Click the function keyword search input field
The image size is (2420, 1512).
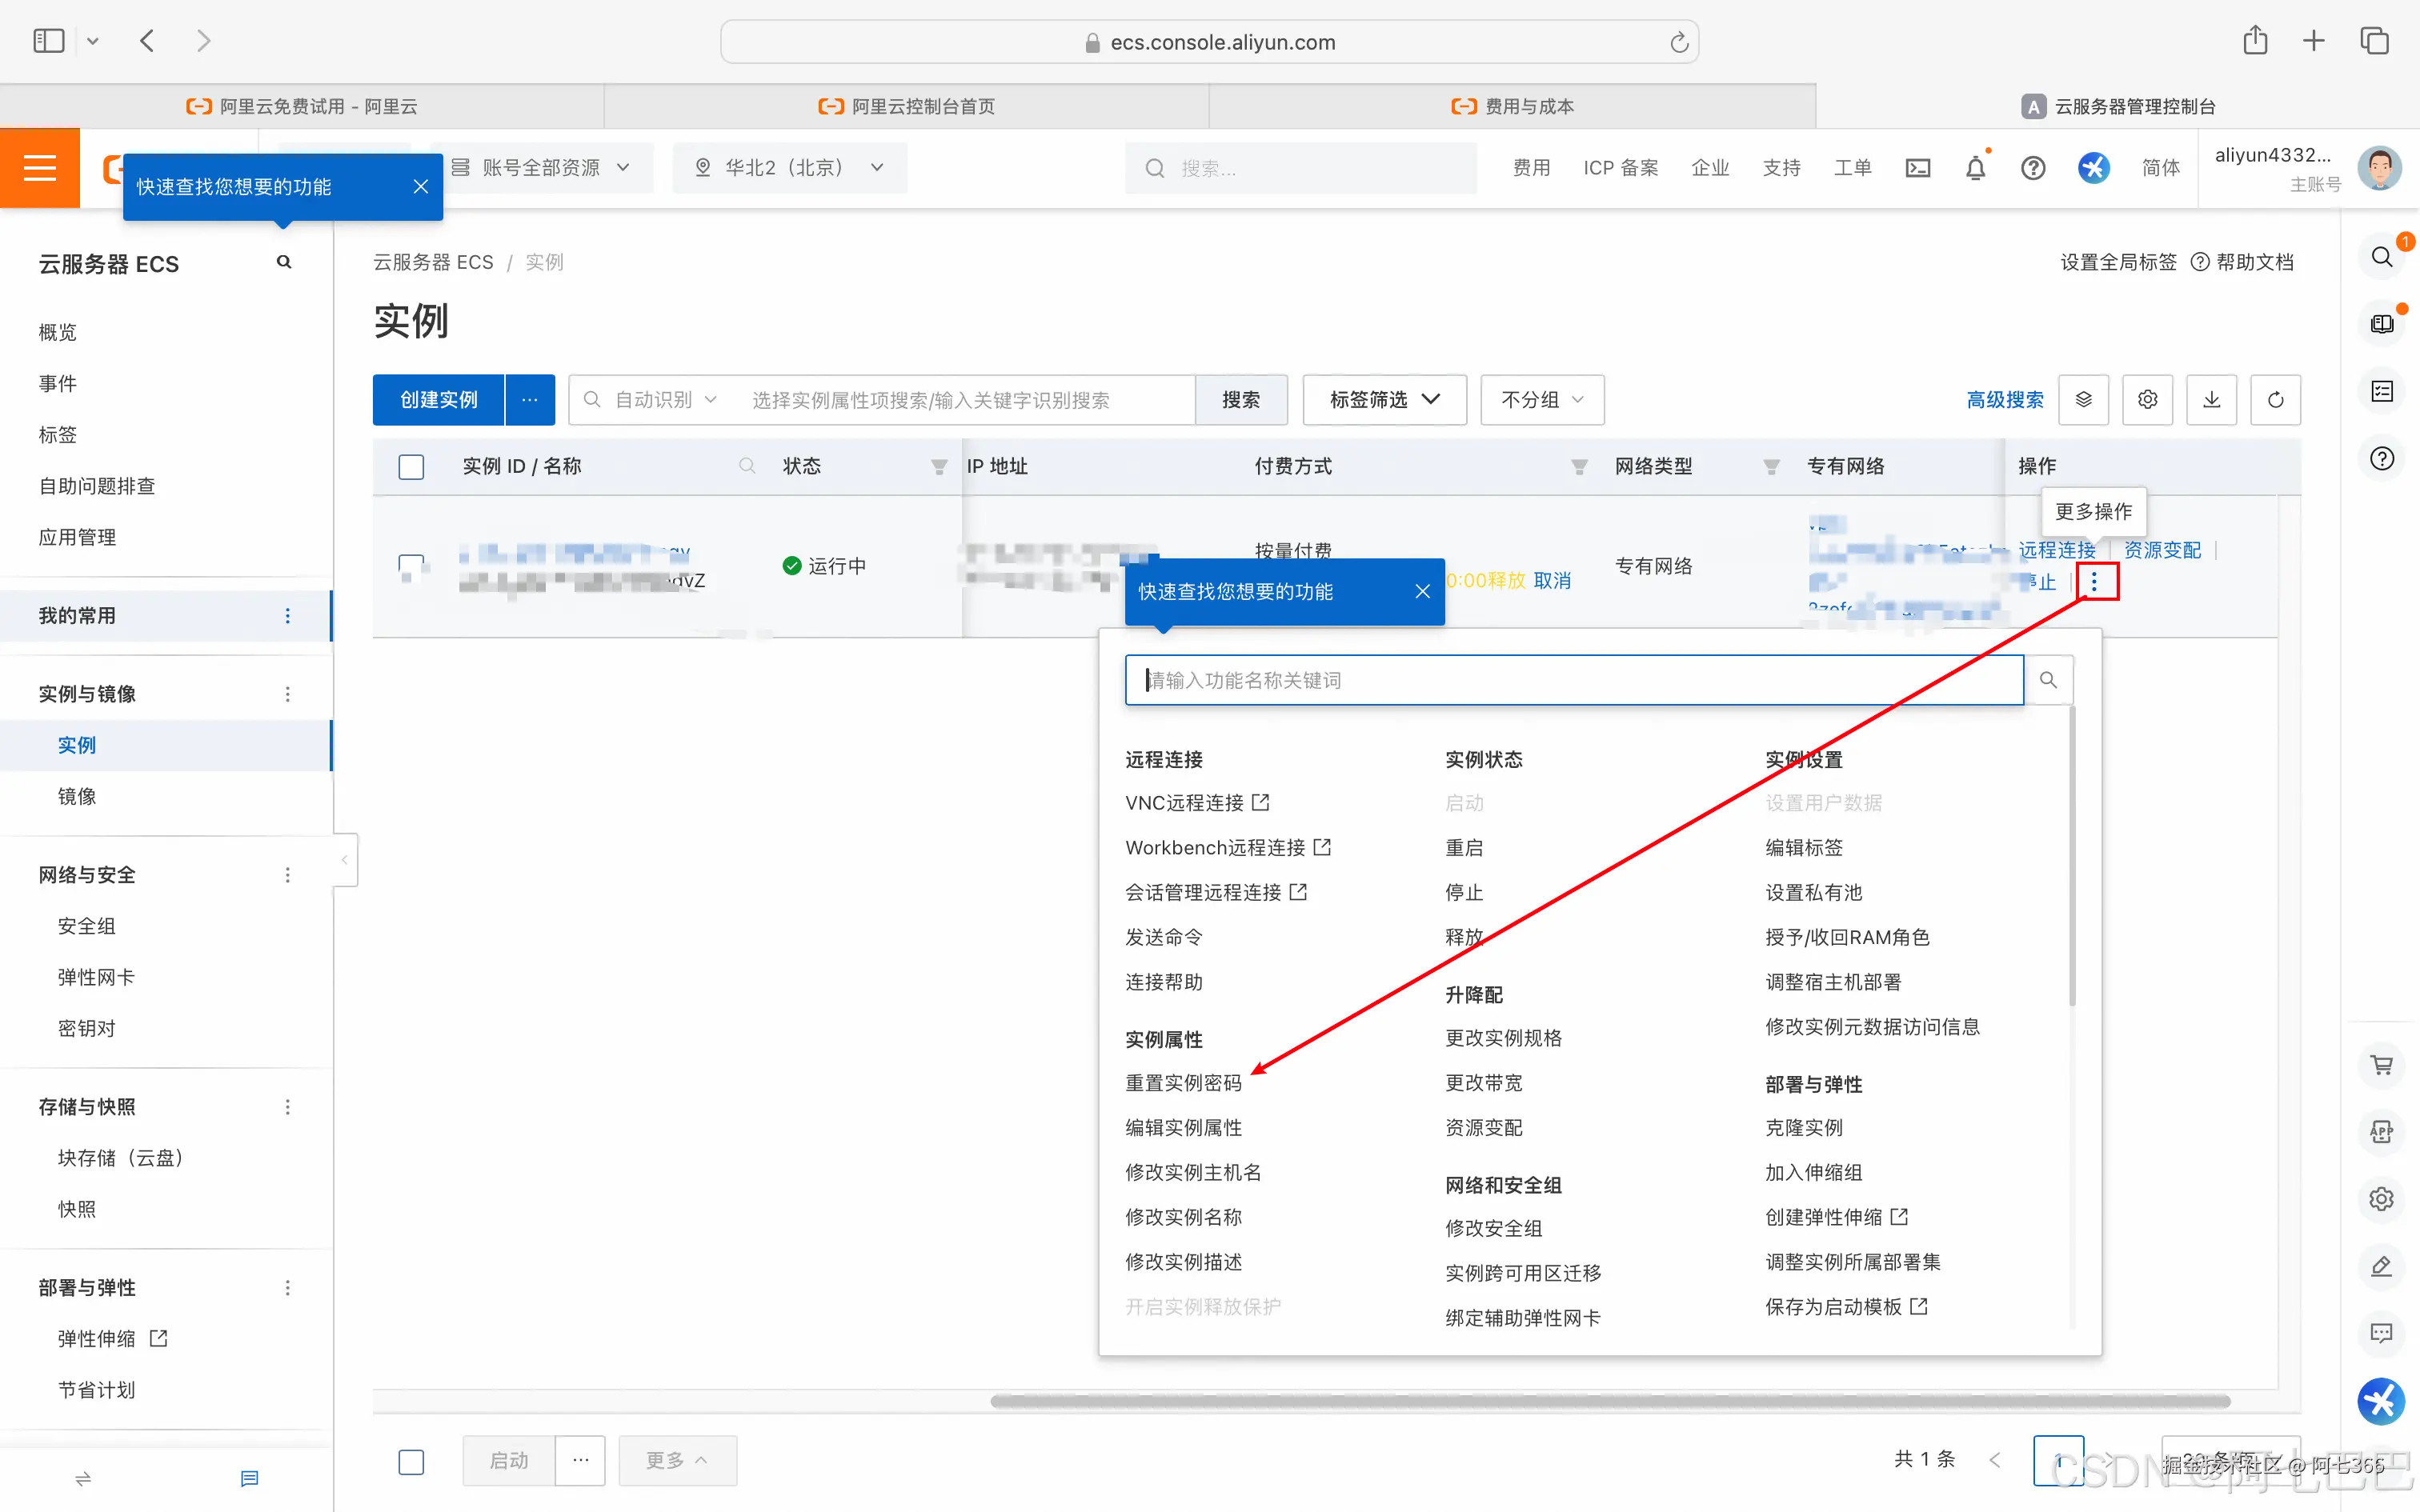point(1570,680)
